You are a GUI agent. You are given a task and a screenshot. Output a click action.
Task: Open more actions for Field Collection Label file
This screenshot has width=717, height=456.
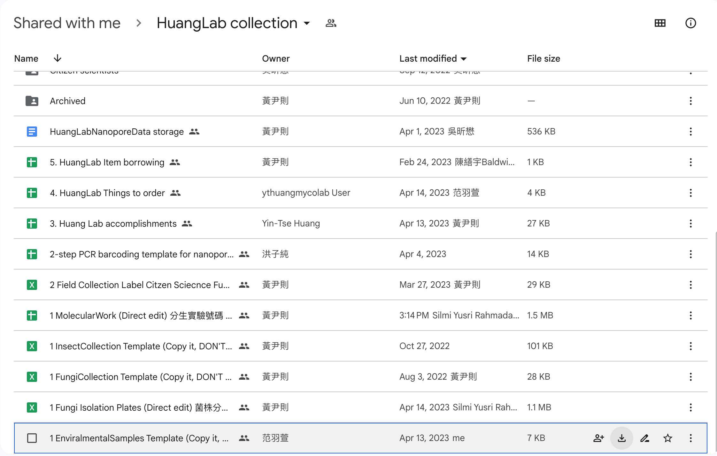(x=690, y=285)
